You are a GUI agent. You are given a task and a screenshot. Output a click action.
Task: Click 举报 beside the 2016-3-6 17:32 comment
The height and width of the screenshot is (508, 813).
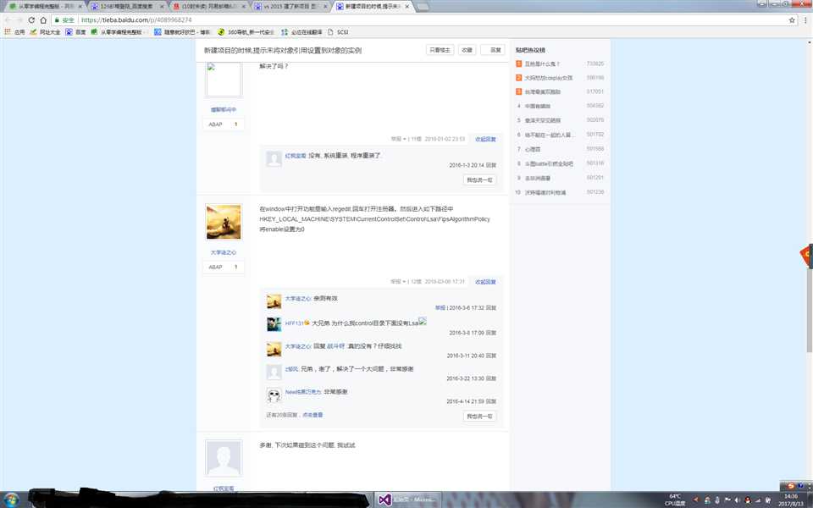(440, 308)
